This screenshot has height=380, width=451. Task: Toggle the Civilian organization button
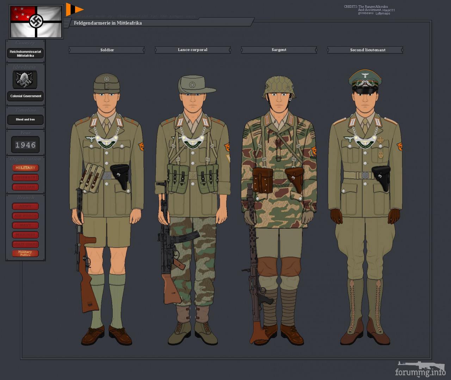pos(25,187)
